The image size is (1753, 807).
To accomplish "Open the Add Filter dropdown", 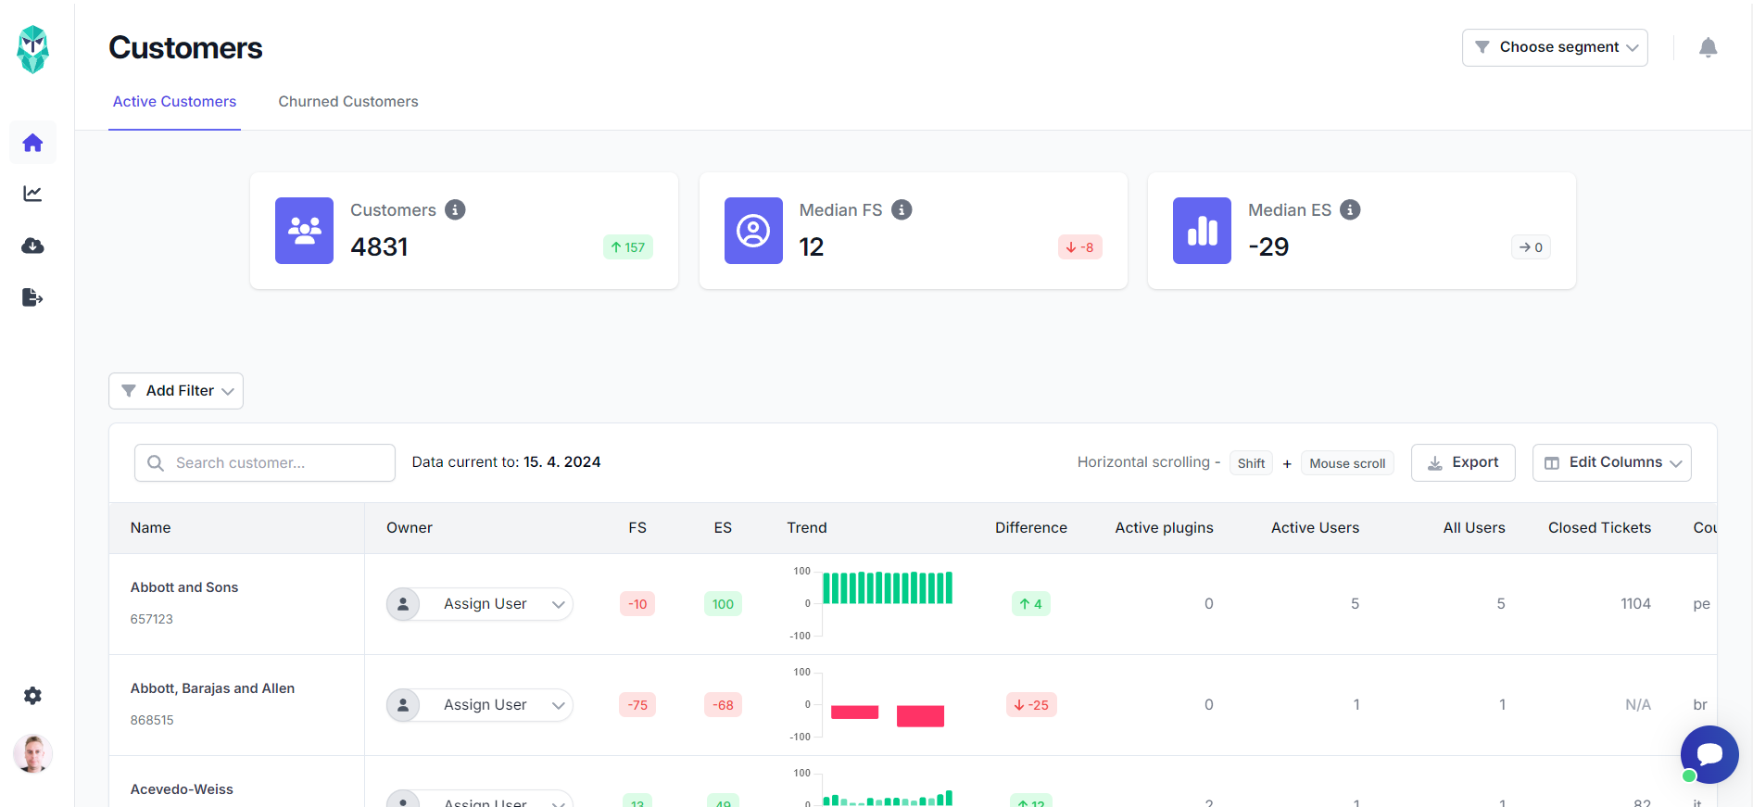I will point(176,391).
